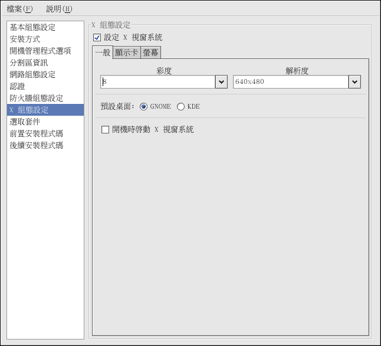381x346 pixels.
Task: Select the GNOME radio button
Action: [x=144, y=107]
